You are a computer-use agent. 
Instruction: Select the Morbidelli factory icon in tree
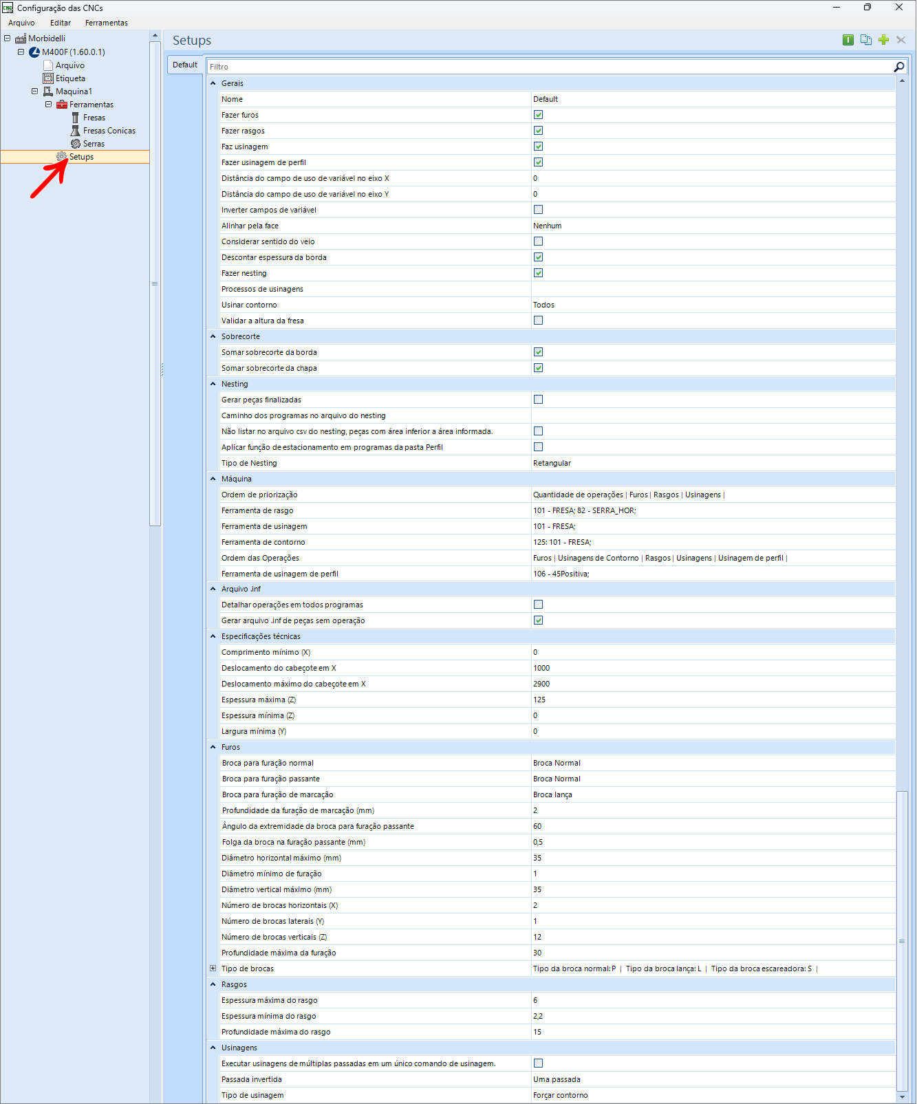(21, 39)
